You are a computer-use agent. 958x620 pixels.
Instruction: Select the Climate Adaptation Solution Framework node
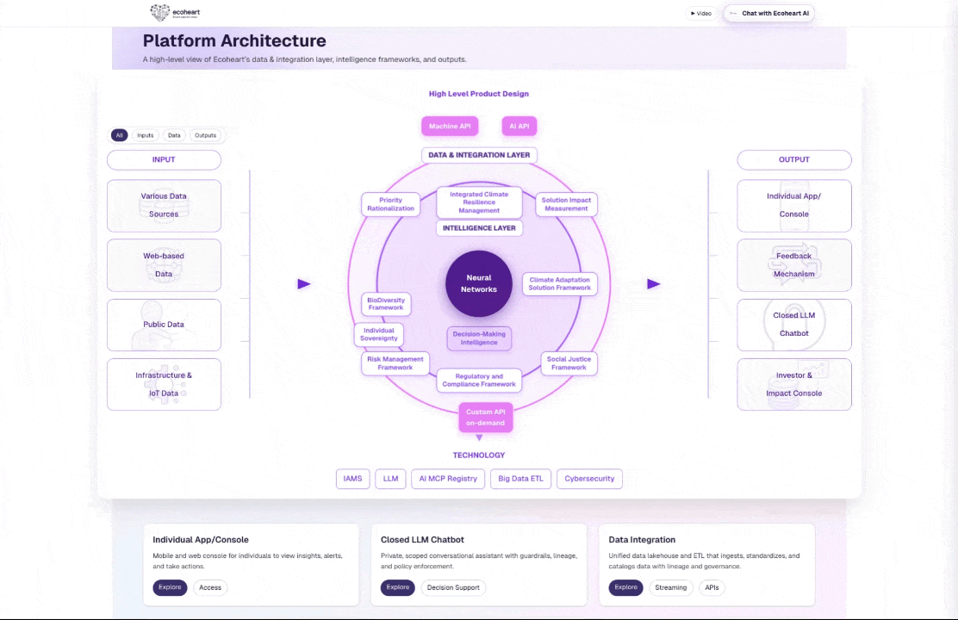(x=559, y=283)
